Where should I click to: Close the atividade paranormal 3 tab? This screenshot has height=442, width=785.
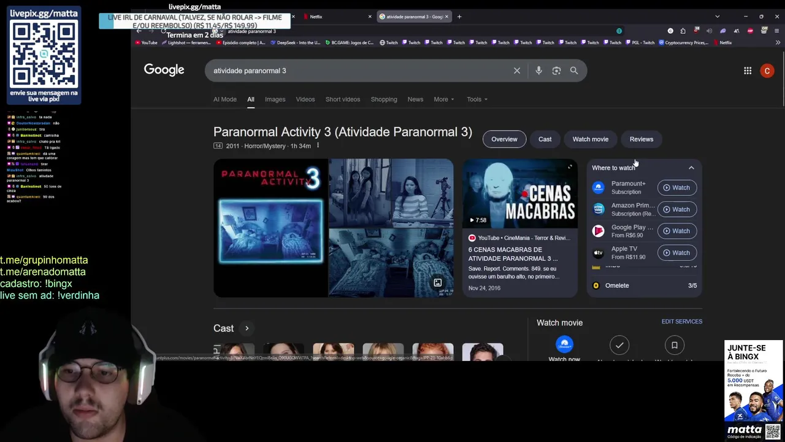click(x=446, y=17)
